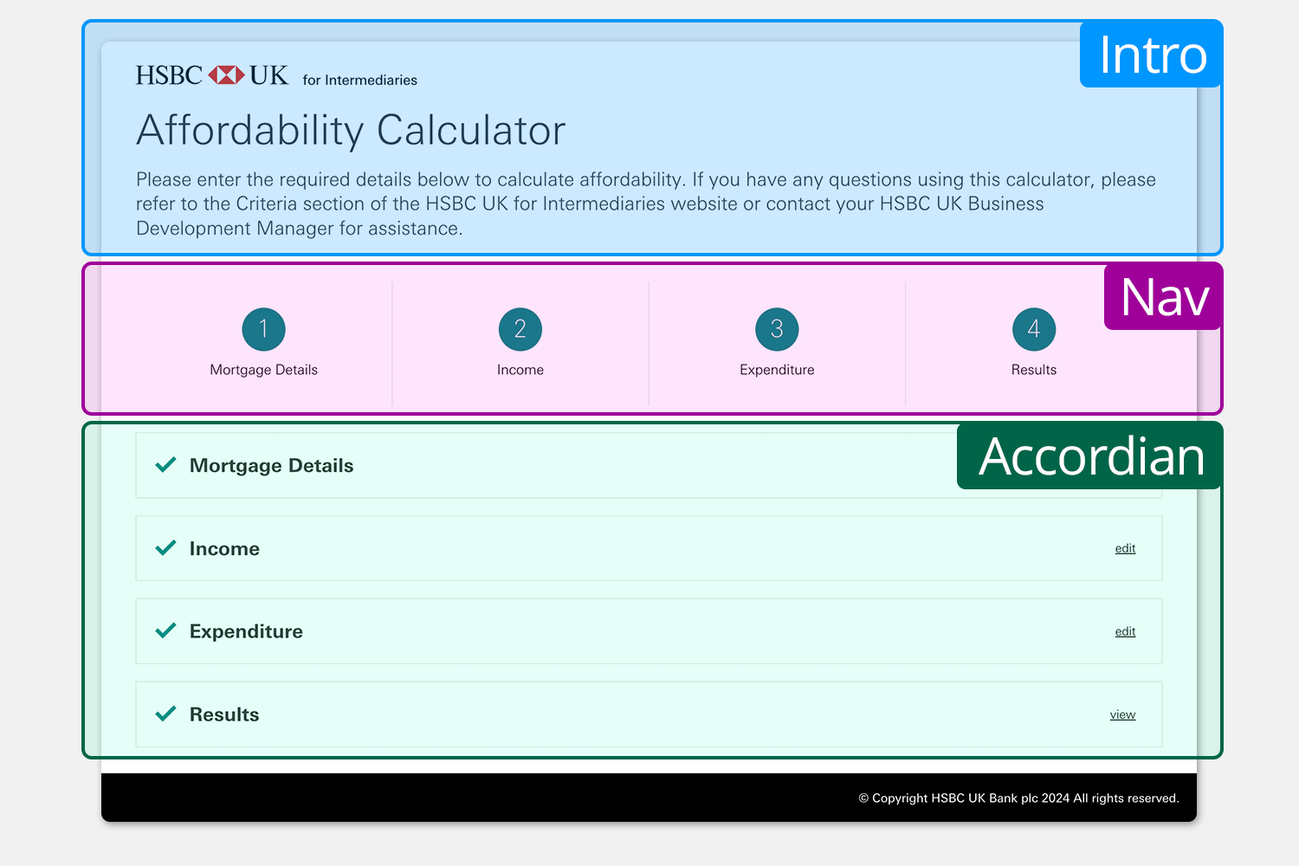Click the copyright HSBC UK Bank plc footer text
Image resolution: width=1299 pixels, height=866 pixels.
pos(1018,798)
